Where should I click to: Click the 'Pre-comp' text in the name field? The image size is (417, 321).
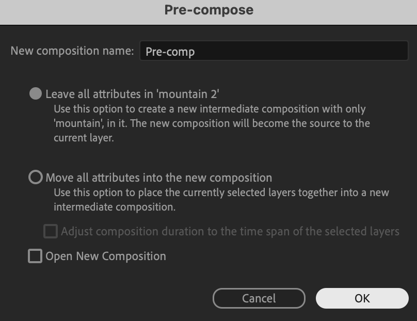[x=170, y=52]
